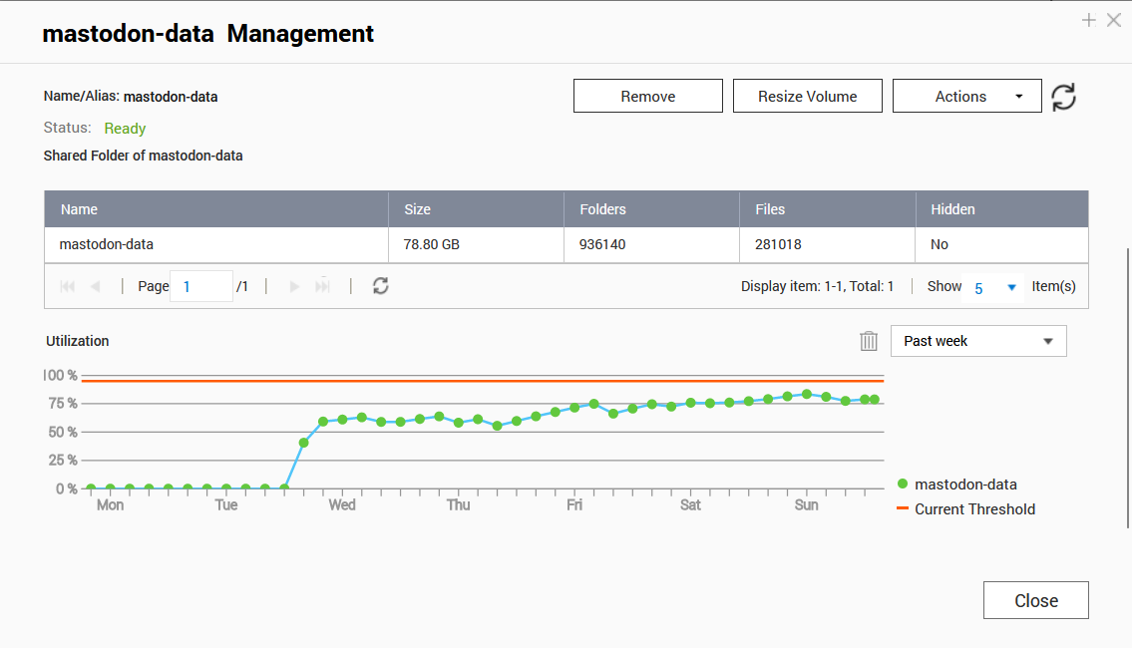Open the Show items count dropdown

coord(994,287)
